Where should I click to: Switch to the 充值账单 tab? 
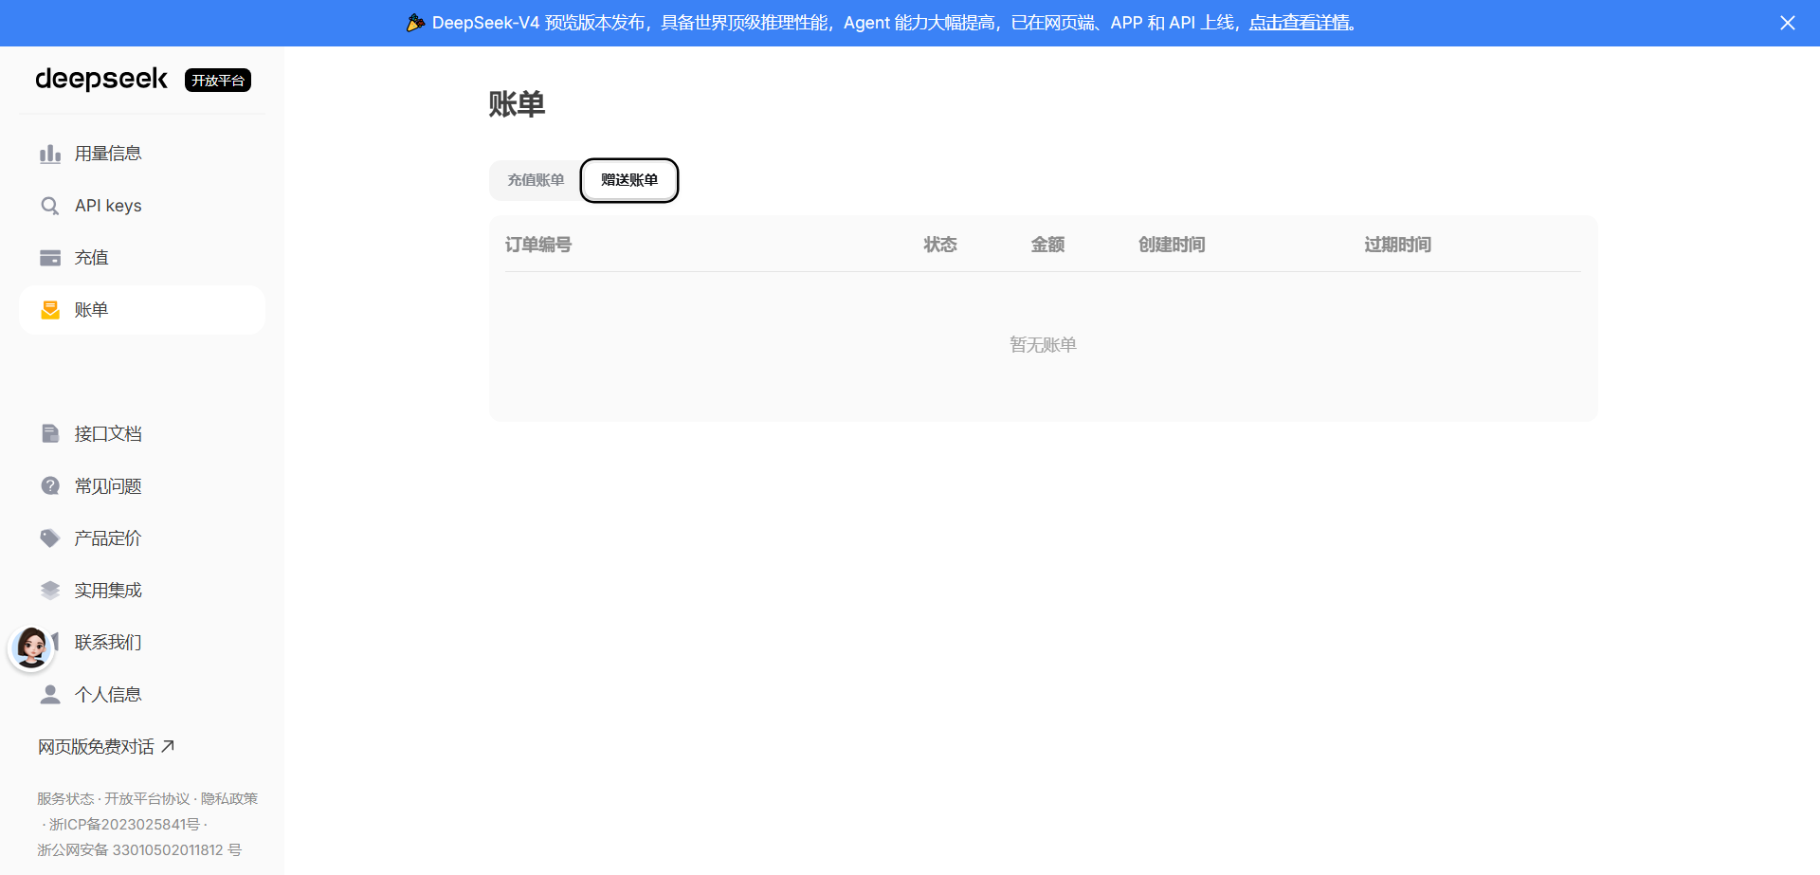(536, 180)
